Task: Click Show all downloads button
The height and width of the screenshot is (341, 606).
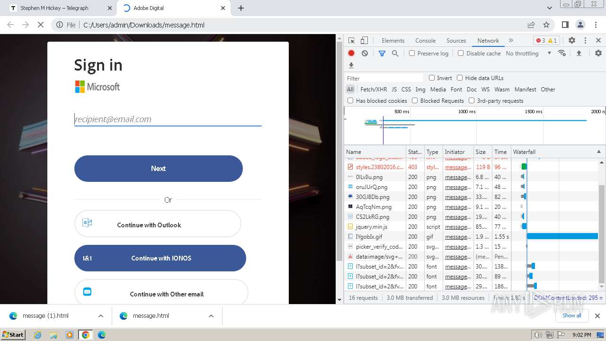Action: [x=571, y=316]
